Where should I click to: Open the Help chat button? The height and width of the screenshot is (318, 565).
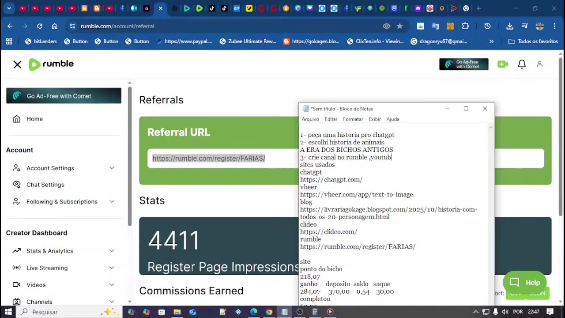[525, 283]
